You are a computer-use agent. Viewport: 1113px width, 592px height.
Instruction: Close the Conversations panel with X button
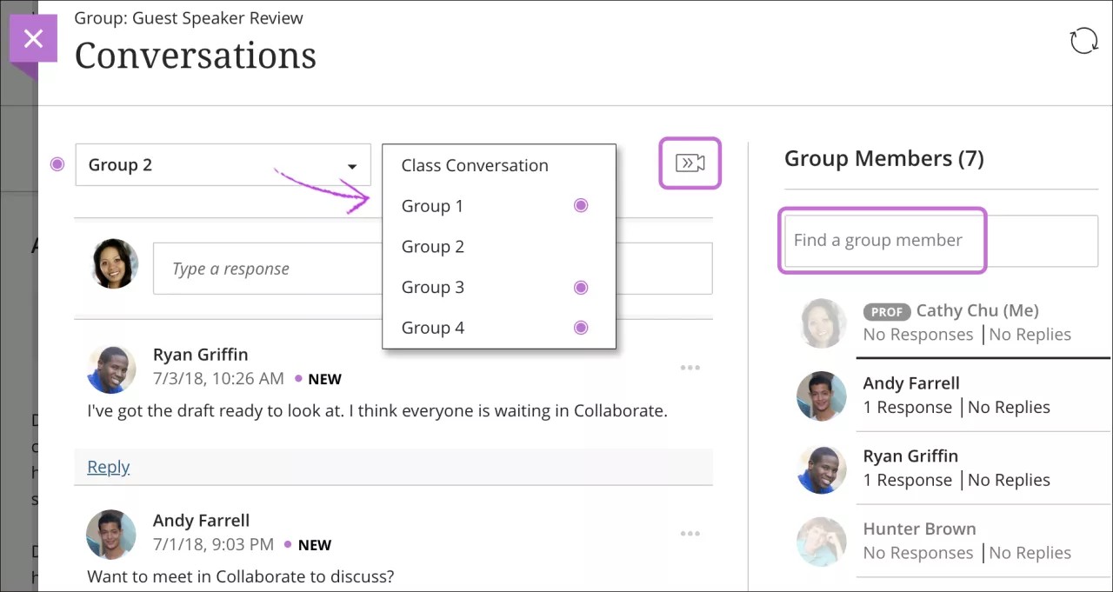(33, 39)
